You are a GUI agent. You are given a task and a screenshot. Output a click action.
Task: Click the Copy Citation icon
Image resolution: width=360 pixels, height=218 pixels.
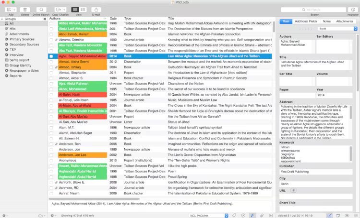point(60,10)
